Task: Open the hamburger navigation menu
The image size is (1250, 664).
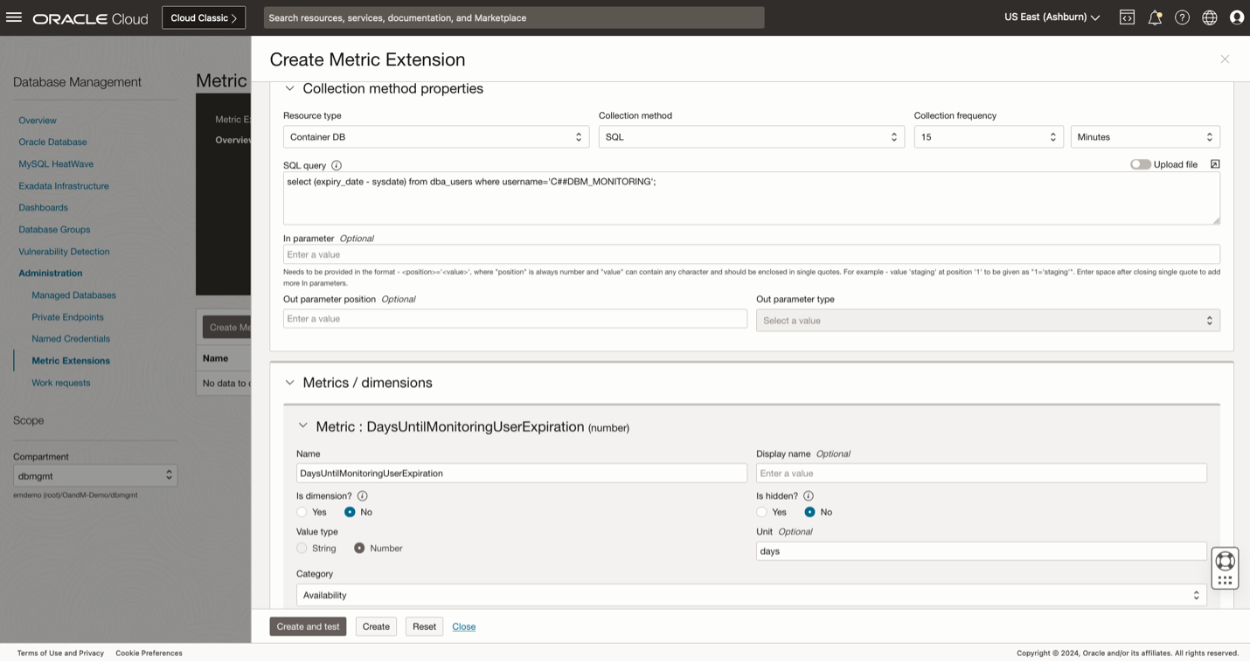Action: point(13,17)
